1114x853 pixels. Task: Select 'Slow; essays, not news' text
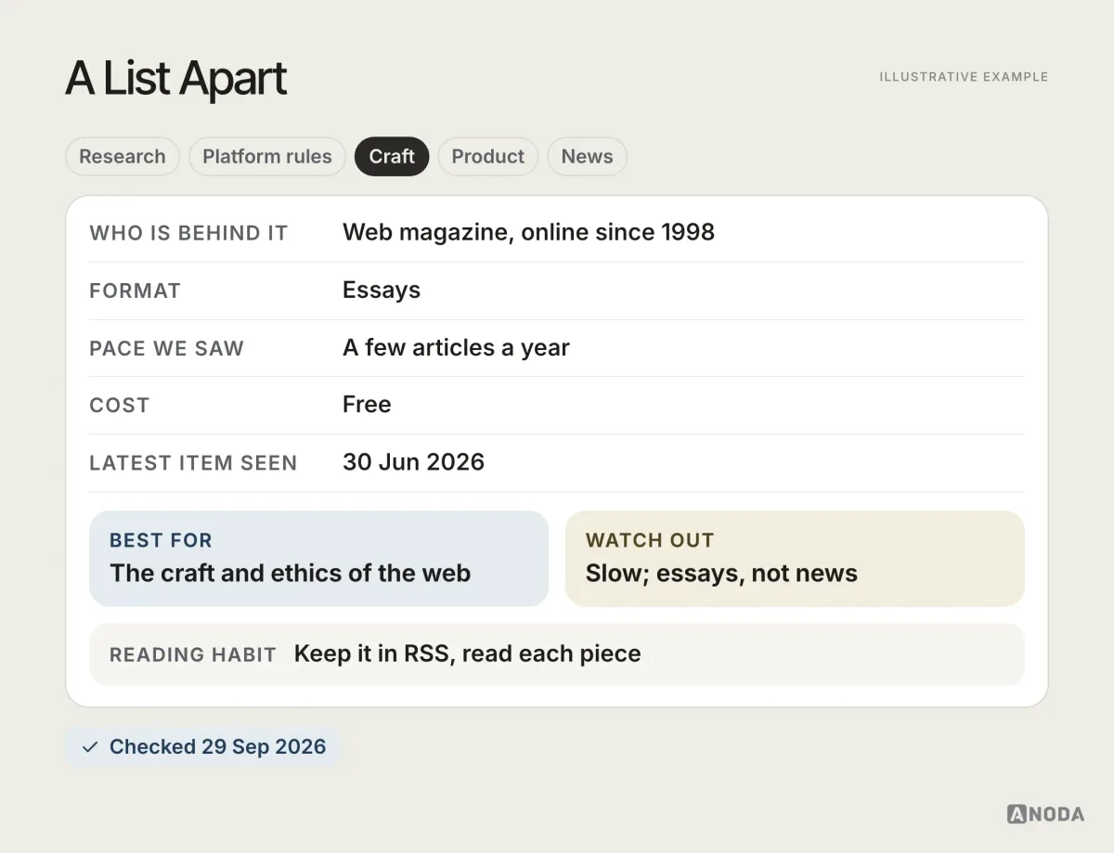(721, 574)
